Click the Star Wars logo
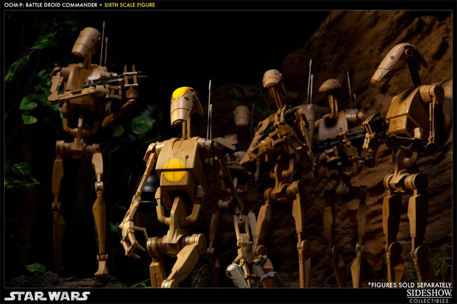457x304 pixels. point(47,296)
